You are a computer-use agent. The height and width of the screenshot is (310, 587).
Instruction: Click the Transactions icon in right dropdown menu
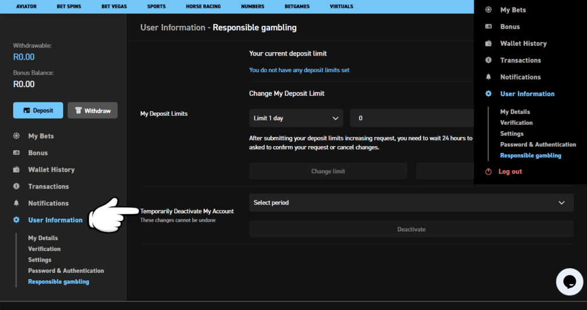[x=488, y=60]
